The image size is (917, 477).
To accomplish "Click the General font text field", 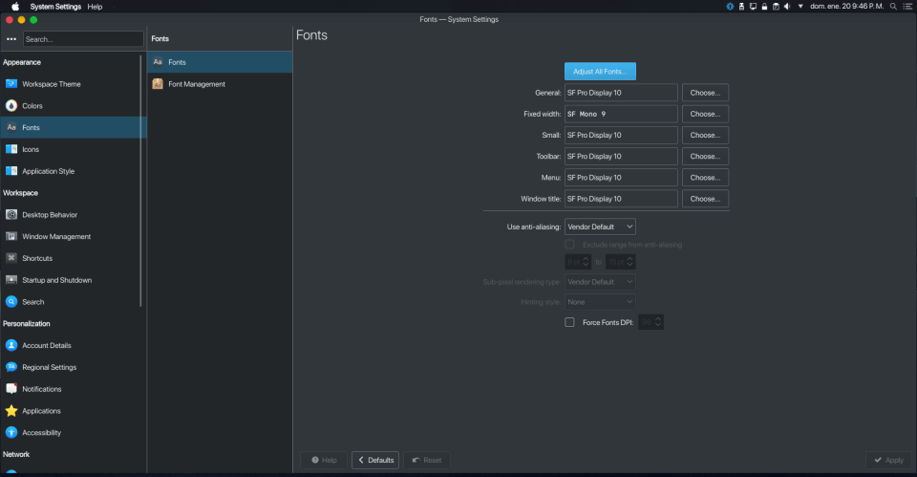I will coord(621,93).
